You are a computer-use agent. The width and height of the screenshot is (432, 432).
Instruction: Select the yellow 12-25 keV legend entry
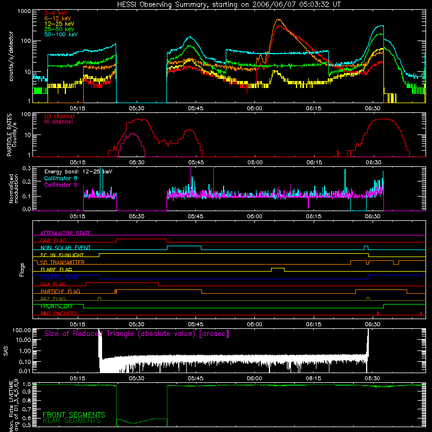[59, 24]
